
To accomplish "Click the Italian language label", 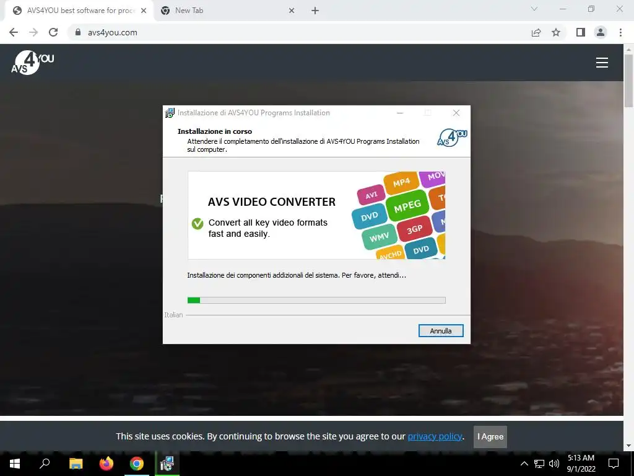I will click(173, 314).
